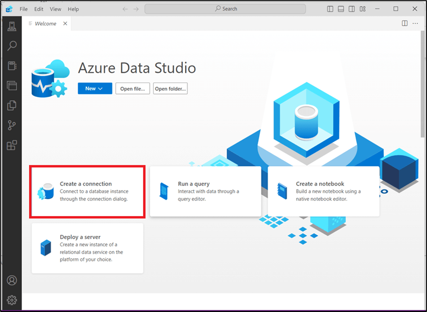
Task: Toggle secondary sidebar layout icon
Action: pyautogui.click(x=352, y=9)
